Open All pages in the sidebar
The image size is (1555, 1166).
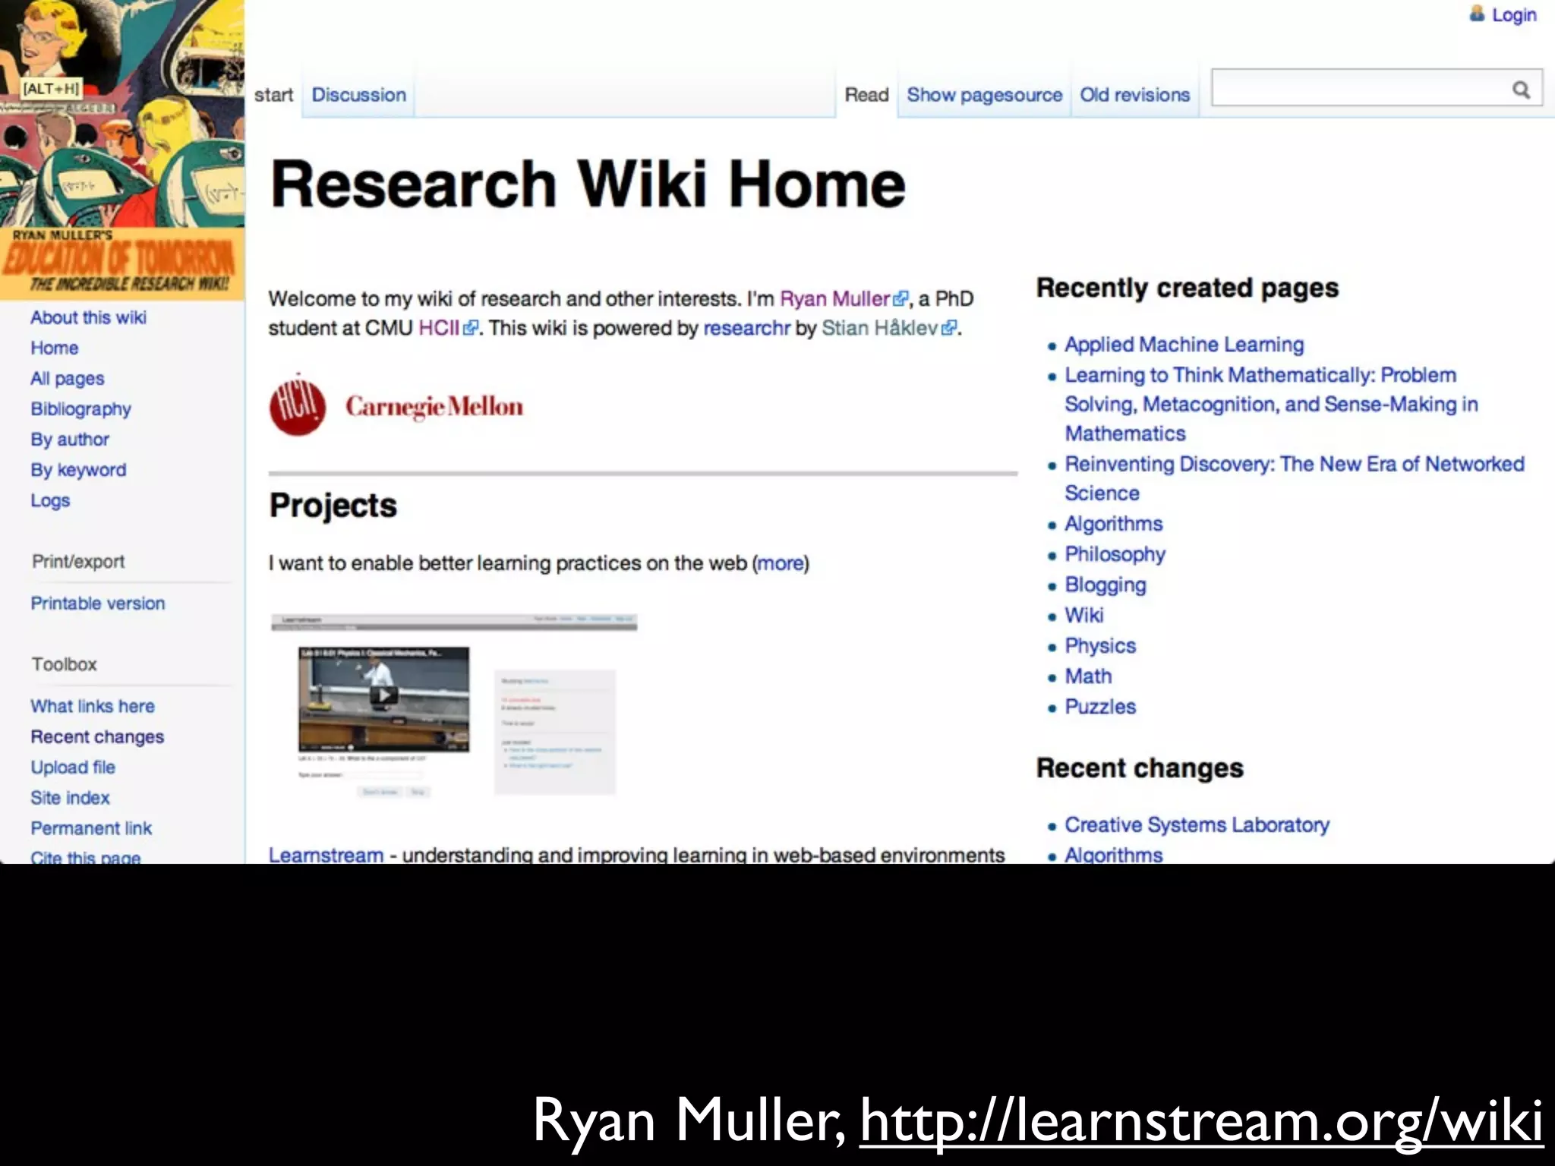[67, 379]
